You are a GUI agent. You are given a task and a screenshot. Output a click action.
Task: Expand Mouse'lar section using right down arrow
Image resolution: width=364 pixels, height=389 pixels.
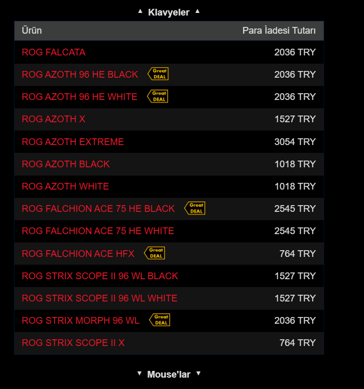199,373
